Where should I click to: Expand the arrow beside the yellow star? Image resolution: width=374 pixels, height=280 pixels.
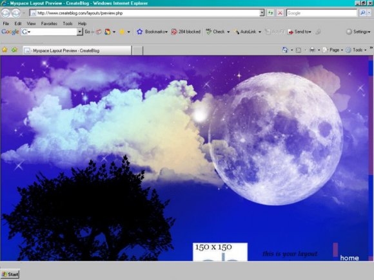(128, 32)
